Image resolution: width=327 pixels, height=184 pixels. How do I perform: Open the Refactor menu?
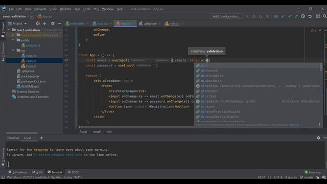pos(65,9)
